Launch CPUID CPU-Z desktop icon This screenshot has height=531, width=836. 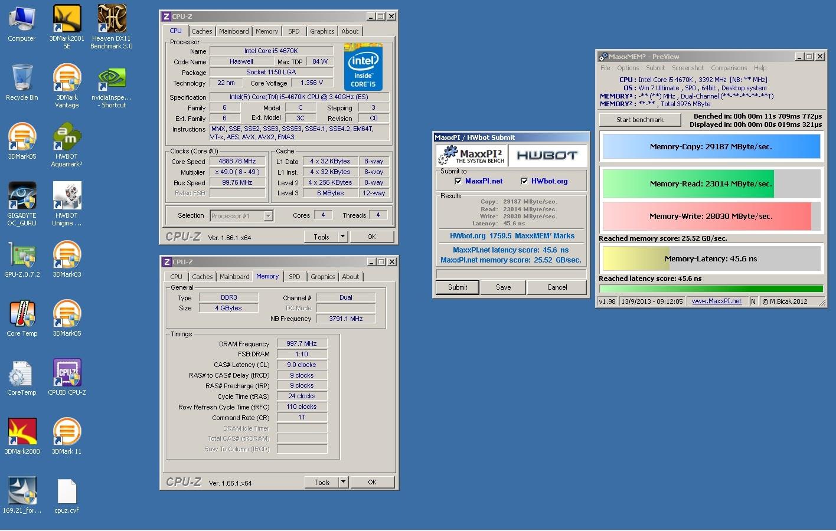[67, 372]
